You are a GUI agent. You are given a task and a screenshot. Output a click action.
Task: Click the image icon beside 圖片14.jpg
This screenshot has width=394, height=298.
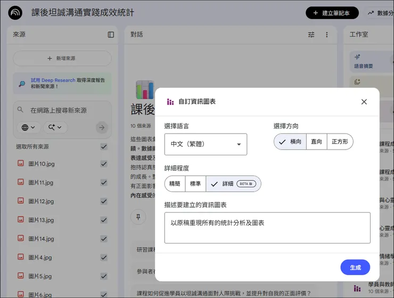click(21, 238)
